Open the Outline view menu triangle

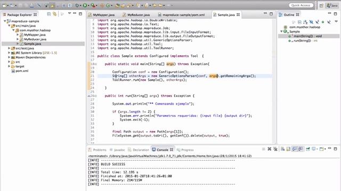click(336, 21)
